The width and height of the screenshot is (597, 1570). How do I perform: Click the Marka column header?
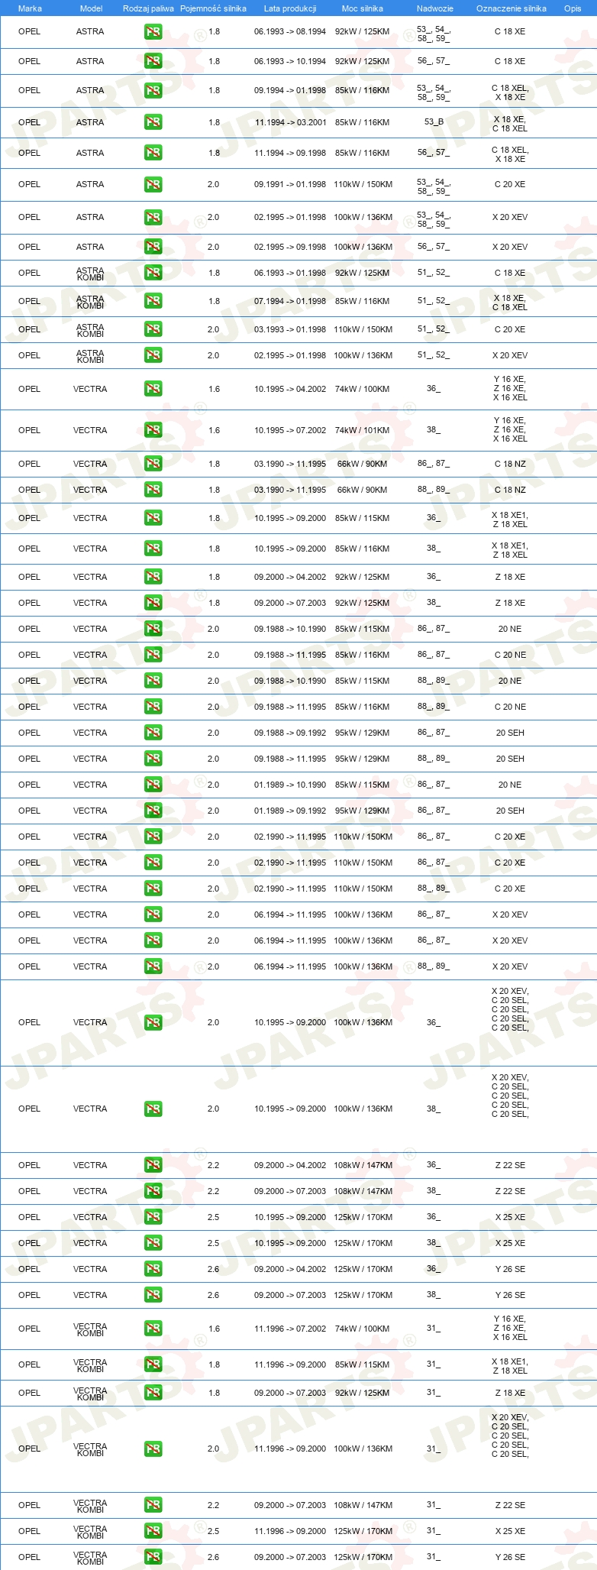click(x=30, y=8)
